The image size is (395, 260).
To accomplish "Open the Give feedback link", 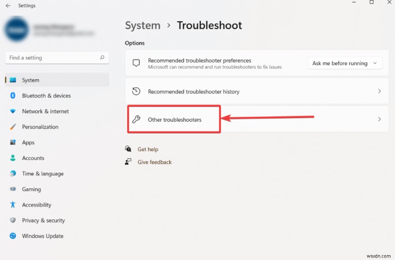I will coord(155,162).
